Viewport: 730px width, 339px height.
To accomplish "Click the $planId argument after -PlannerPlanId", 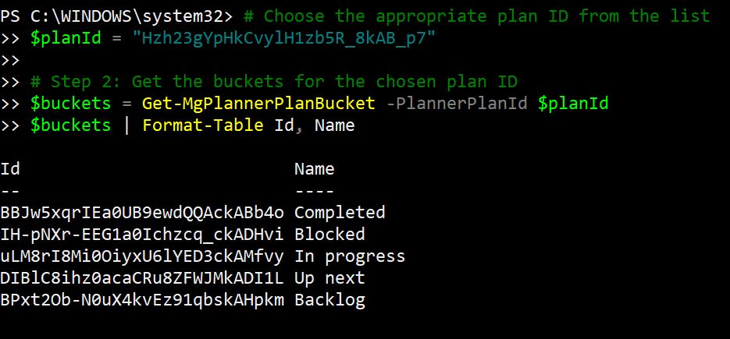I will pos(573,103).
